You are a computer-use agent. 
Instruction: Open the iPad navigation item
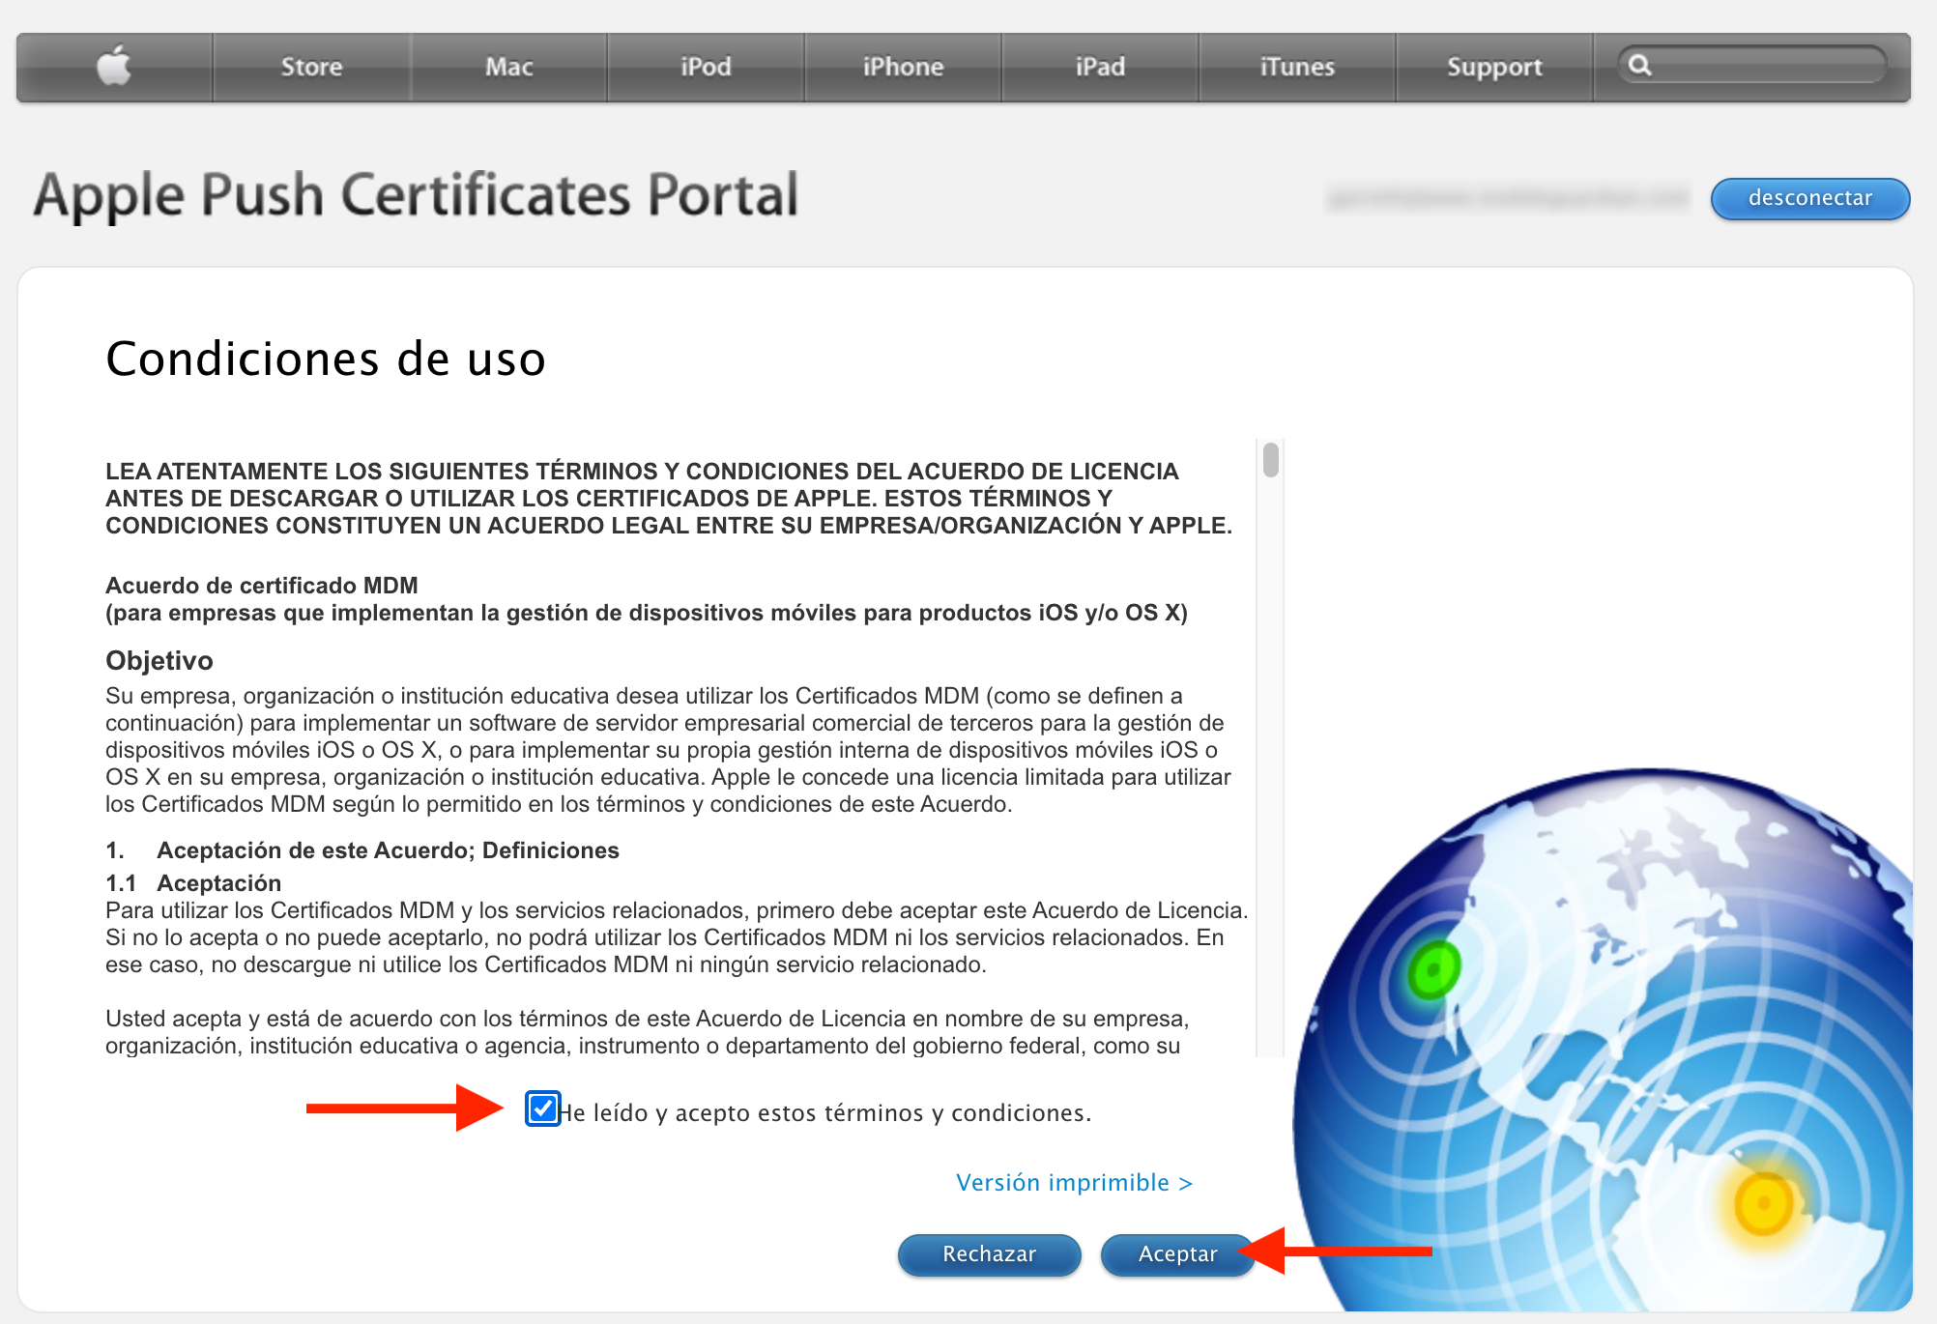pyautogui.click(x=1100, y=67)
